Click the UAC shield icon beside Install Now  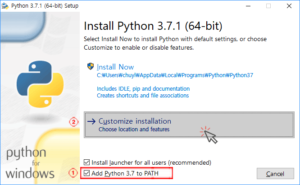tap(90, 66)
